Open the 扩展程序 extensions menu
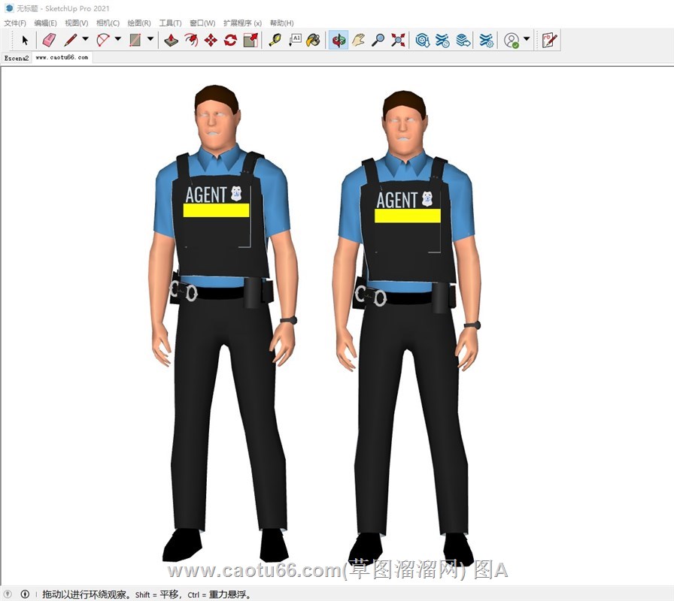This screenshot has width=674, height=601. click(x=242, y=23)
